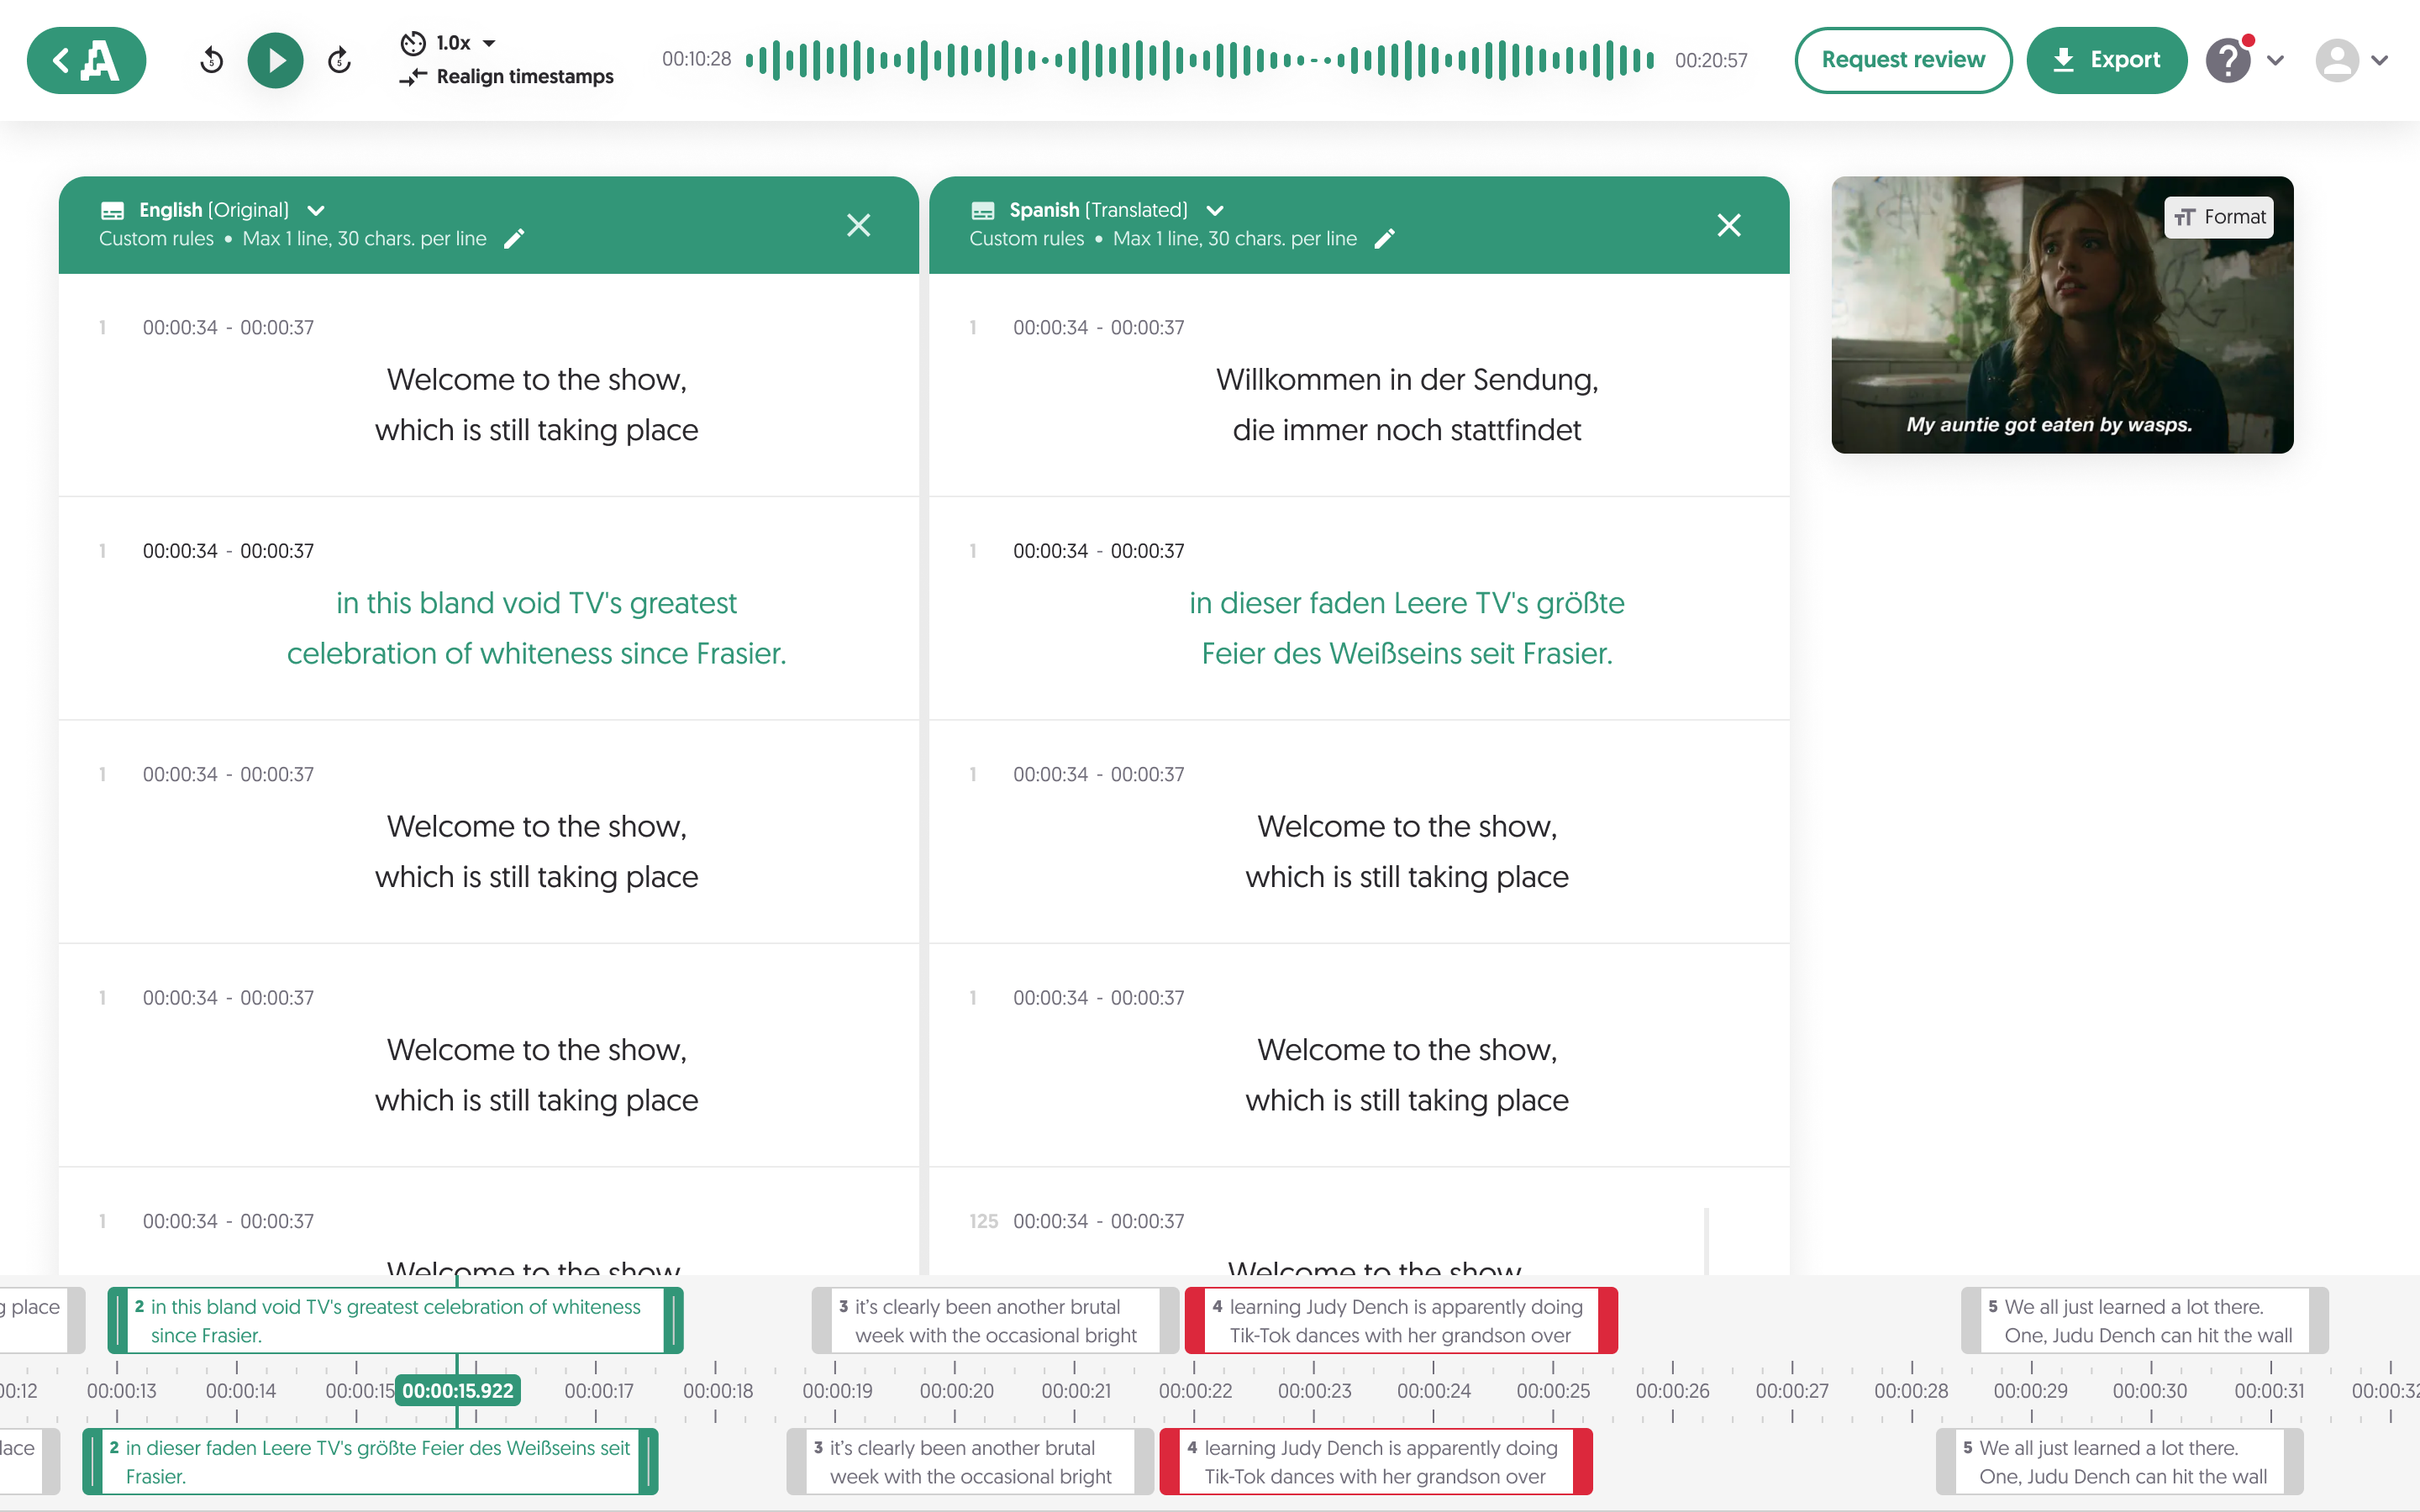Select bottom timeline clip 3 'it's clearly been another brutal'
Image resolution: width=2420 pixels, height=1512 pixels.
970,1461
